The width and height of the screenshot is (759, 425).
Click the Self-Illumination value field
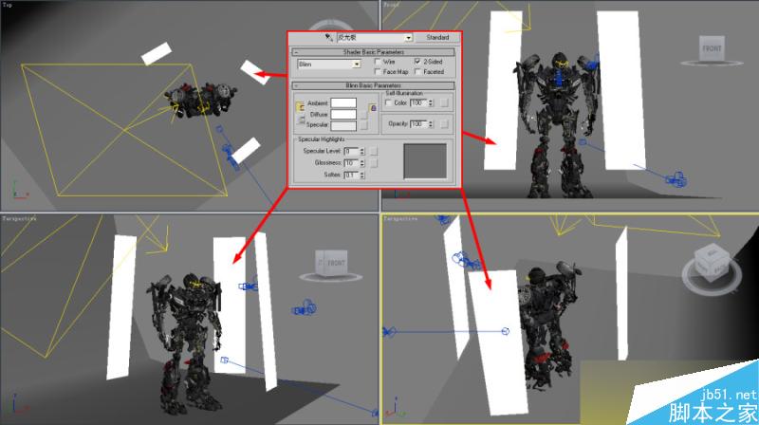click(418, 102)
